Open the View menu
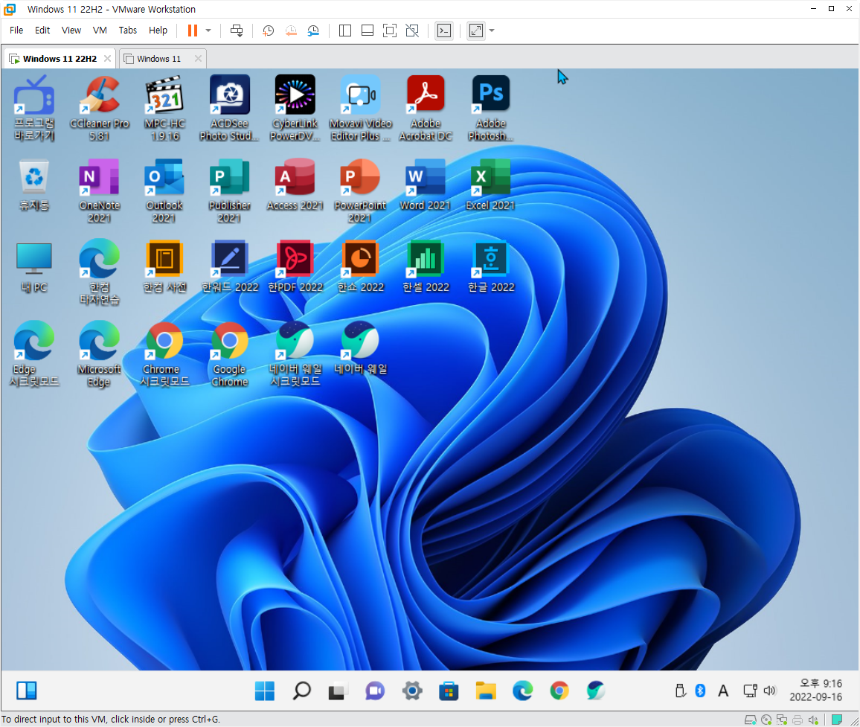This screenshot has width=860, height=727. click(71, 31)
